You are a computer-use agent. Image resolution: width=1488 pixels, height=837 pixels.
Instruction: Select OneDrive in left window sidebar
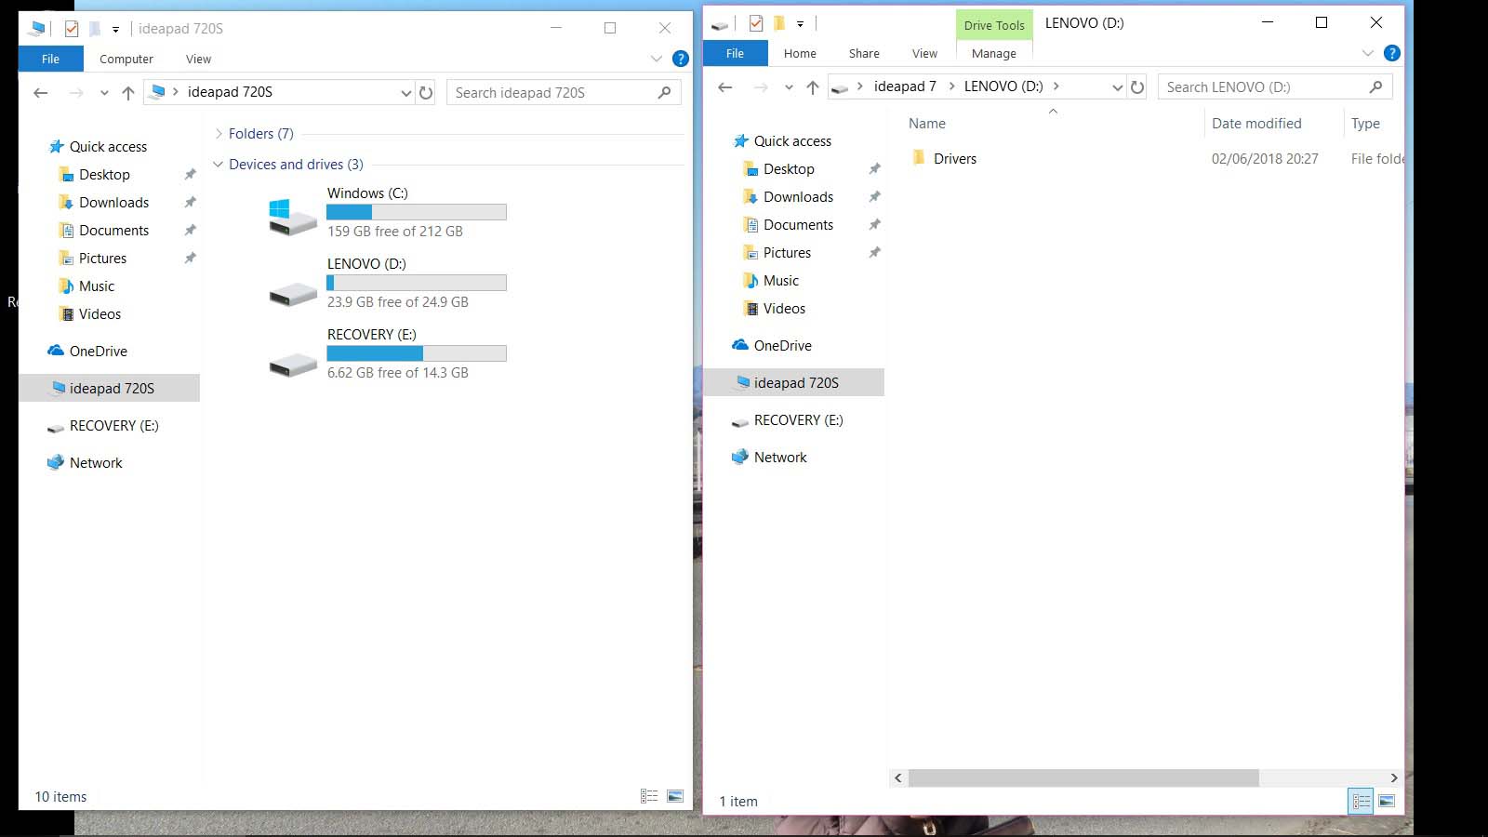[98, 351]
